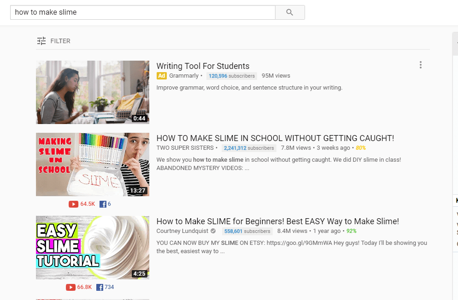Open Grammarly channel link
This screenshot has width=458, height=300.
pyautogui.click(x=184, y=76)
